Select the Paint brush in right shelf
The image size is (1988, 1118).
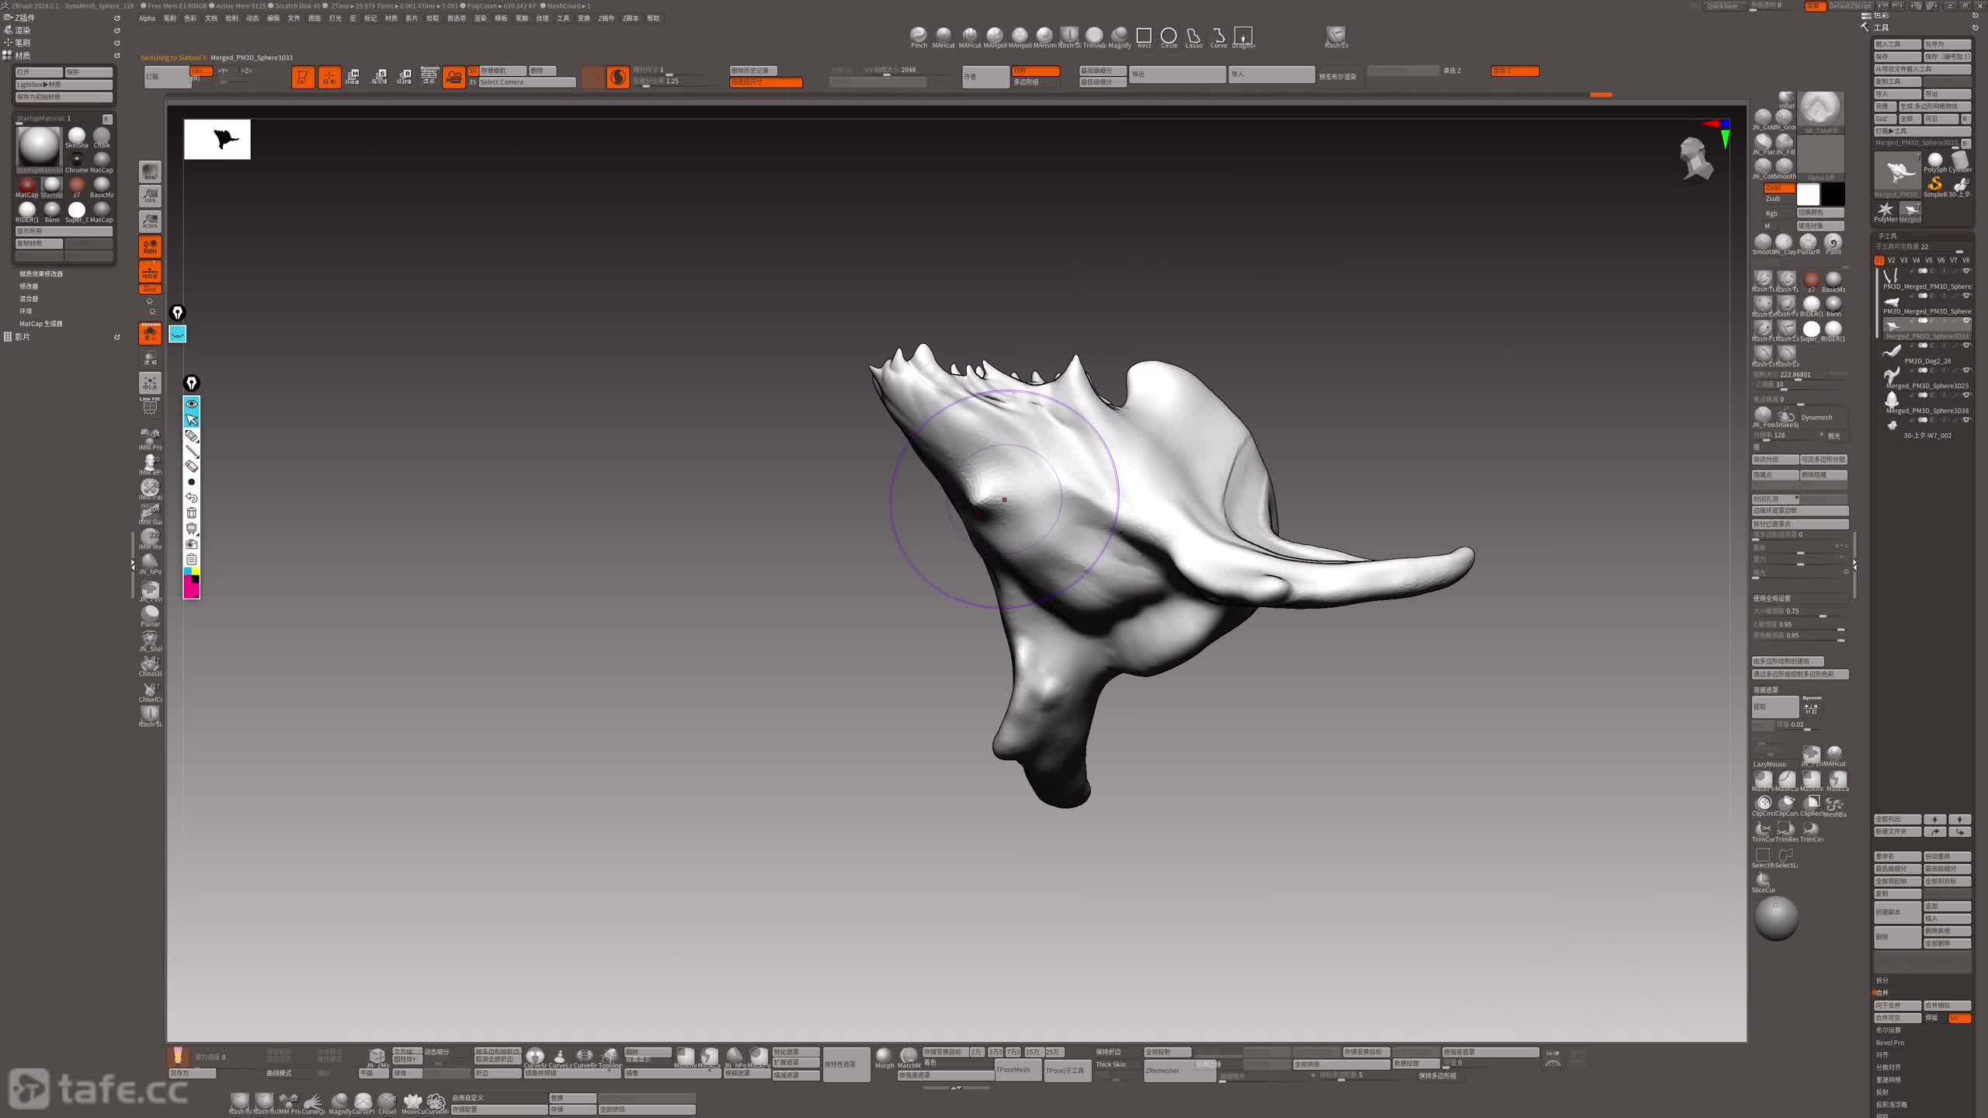[1833, 242]
